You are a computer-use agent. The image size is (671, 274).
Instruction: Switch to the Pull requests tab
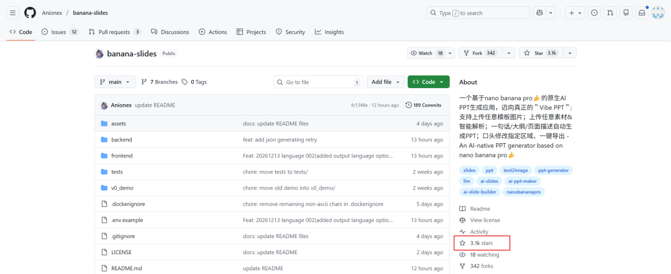point(115,32)
